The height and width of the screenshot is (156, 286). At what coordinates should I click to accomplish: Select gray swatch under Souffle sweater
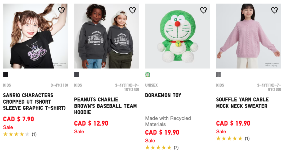tap(218, 75)
